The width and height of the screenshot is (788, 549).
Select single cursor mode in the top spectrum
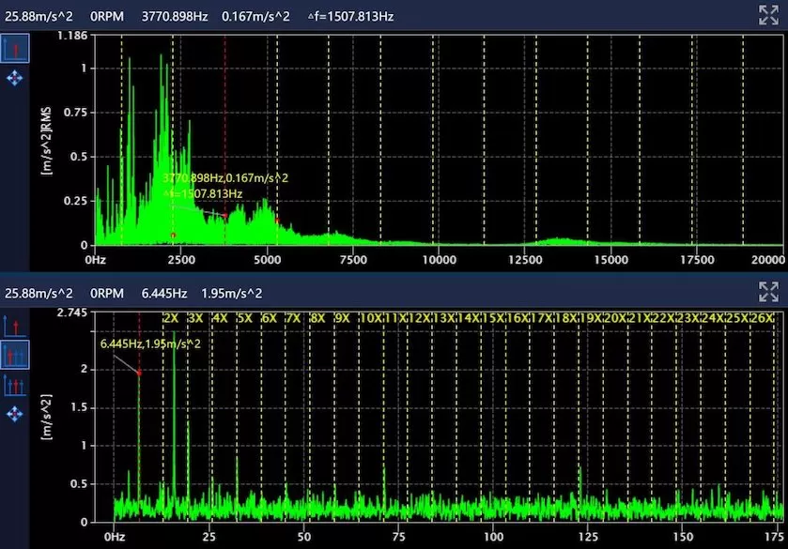(x=15, y=50)
